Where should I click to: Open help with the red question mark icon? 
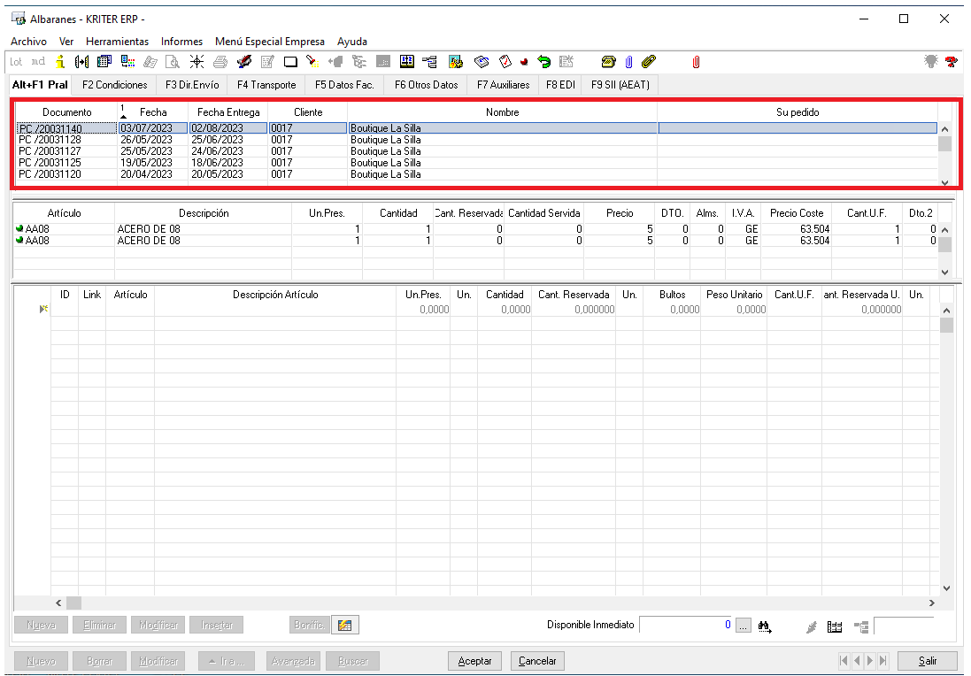(x=952, y=62)
